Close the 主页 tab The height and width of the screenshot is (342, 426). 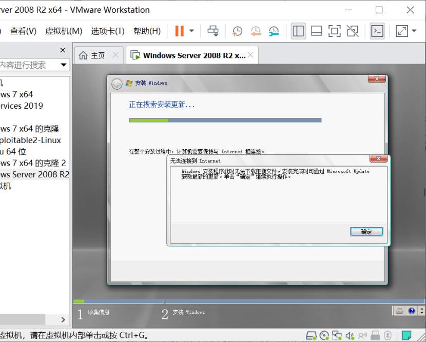point(115,55)
